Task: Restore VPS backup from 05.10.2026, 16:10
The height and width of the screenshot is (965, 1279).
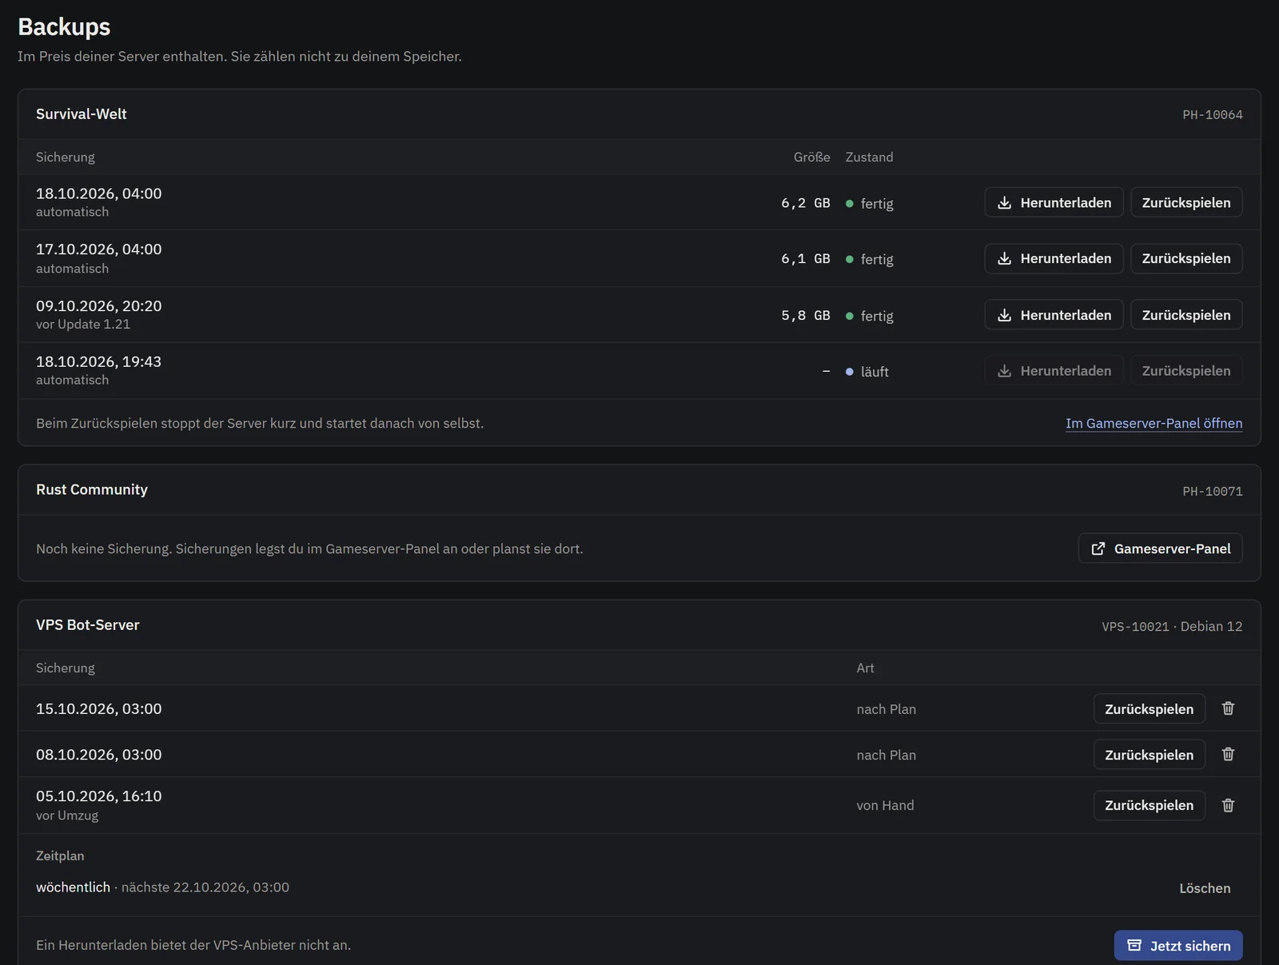Action: point(1149,805)
